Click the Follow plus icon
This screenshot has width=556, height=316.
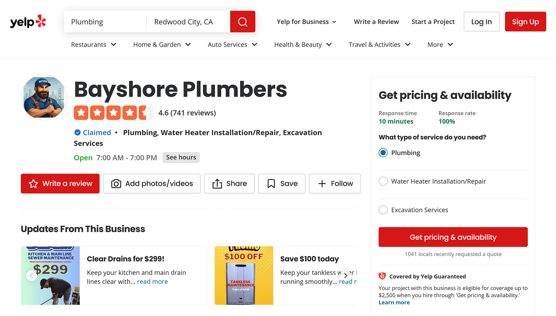(321, 183)
